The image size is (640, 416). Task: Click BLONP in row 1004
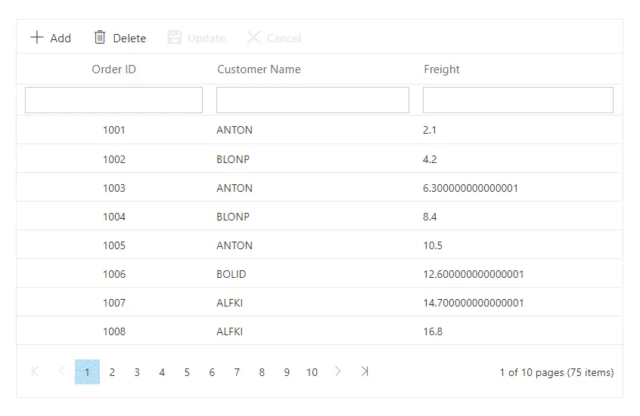[x=233, y=217]
